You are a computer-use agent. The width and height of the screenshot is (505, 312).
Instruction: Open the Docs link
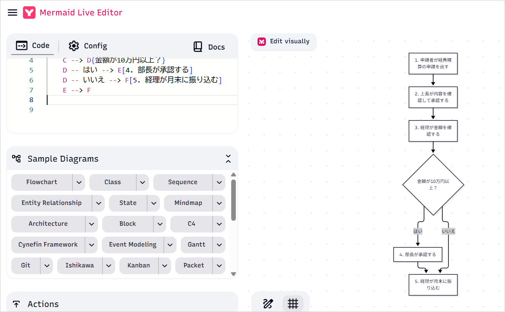pyautogui.click(x=209, y=47)
